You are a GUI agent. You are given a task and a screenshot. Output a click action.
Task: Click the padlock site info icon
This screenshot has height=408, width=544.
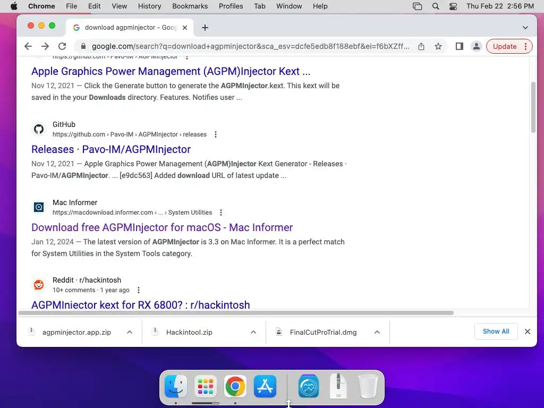click(83, 47)
